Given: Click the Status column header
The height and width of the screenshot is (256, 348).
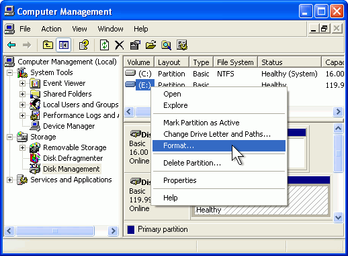Looking at the screenshot, I should 290,62.
